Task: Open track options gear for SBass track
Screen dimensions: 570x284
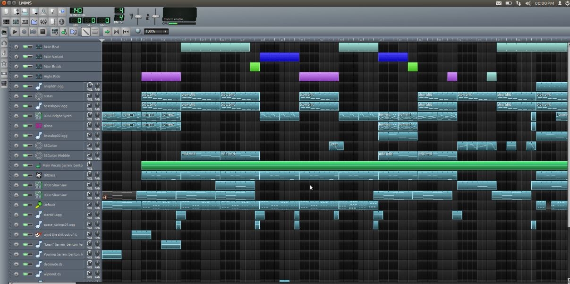Action: pos(16,96)
